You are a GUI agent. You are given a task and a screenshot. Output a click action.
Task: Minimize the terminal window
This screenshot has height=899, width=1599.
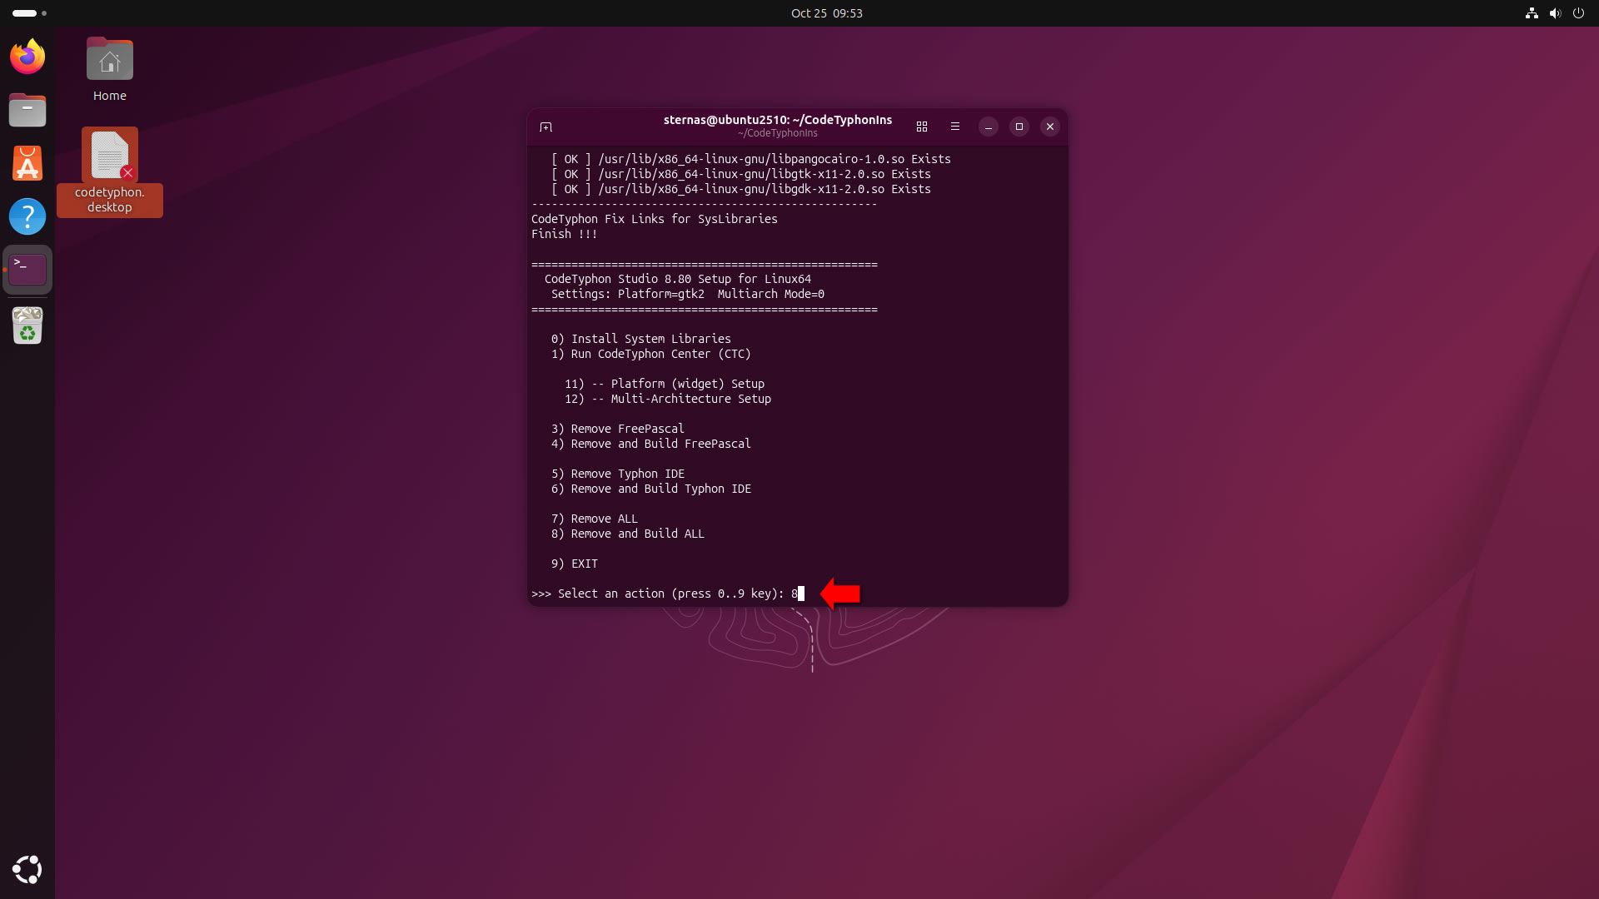pyautogui.click(x=988, y=127)
